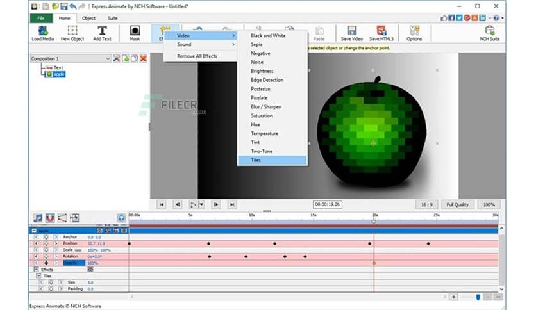Image resolution: width=536 pixels, height=310 pixels.
Task: Toggle the magnet snapping button
Action: pos(50,218)
